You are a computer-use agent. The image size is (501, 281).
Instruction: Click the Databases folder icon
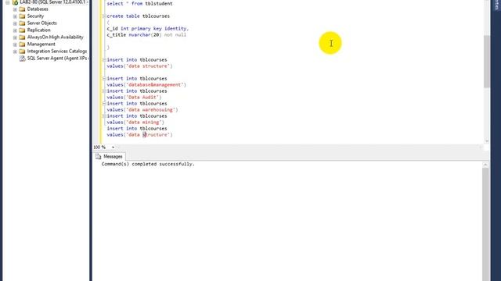point(22,9)
